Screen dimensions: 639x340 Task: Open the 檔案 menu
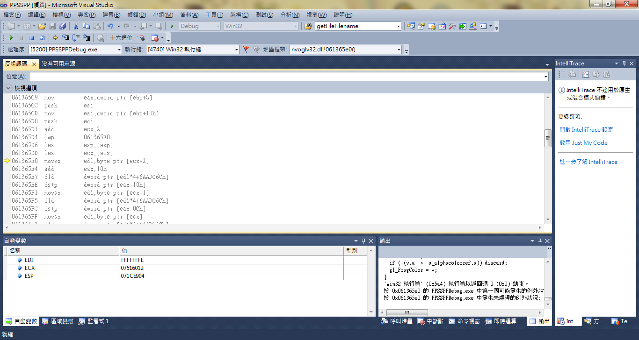[12, 15]
